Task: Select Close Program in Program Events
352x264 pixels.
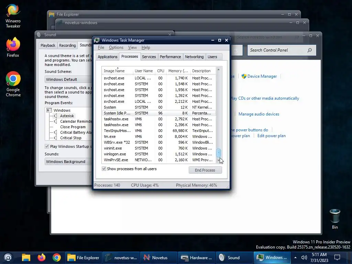Action: click(x=73, y=127)
